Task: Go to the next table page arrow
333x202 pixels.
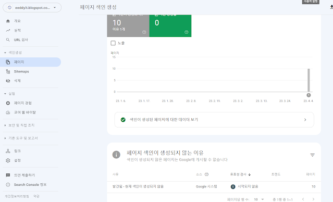Action: click(313, 199)
